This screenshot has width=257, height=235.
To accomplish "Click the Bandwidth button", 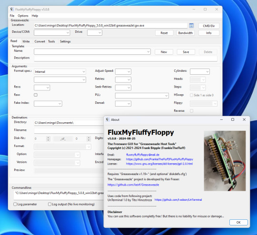I will [x=186, y=33].
